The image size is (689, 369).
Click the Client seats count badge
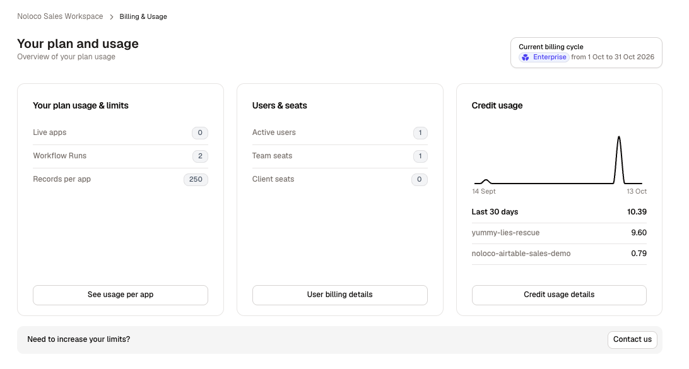pos(419,179)
